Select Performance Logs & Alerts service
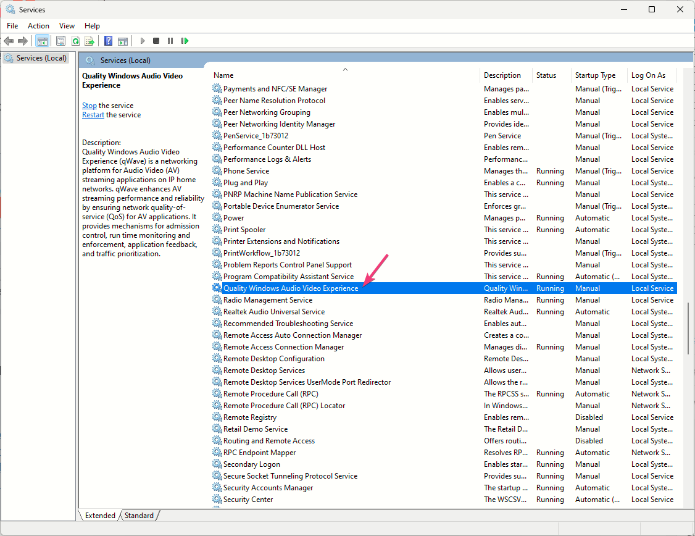Viewport: 695px width, 536px height. (444, 159)
